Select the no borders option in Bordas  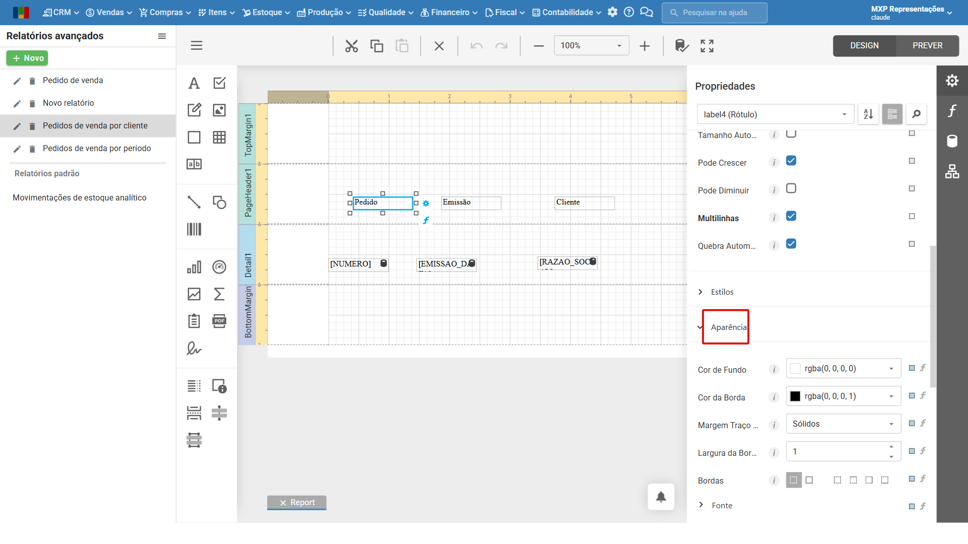click(x=794, y=480)
